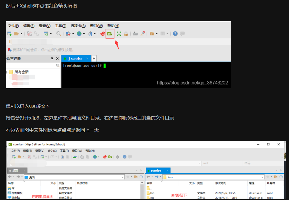Image resolution: width=289 pixels, height=200 pixels.
Task: Open Xshell 文件(F) menu
Action: [13, 26]
